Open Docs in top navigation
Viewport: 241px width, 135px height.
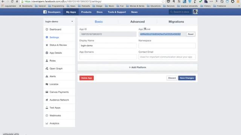coord(99,12)
